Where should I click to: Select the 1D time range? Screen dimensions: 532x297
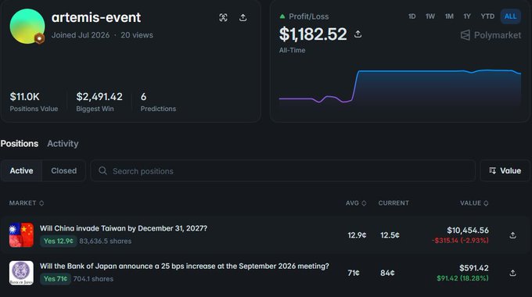(412, 16)
